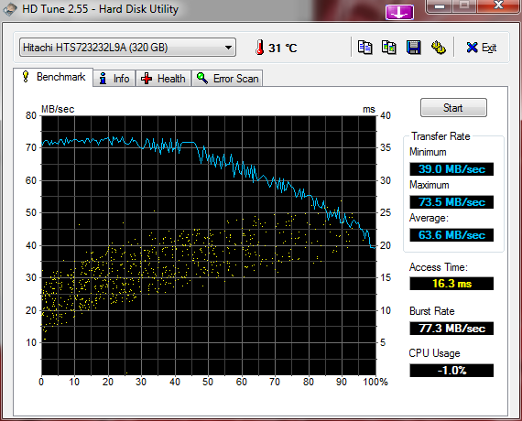Image resolution: width=522 pixels, height=421 pixels.
Task: Click the thermometer temperature icon
Action: pos(260,48)
